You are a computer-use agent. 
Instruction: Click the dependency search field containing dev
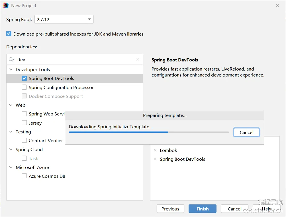75,59
